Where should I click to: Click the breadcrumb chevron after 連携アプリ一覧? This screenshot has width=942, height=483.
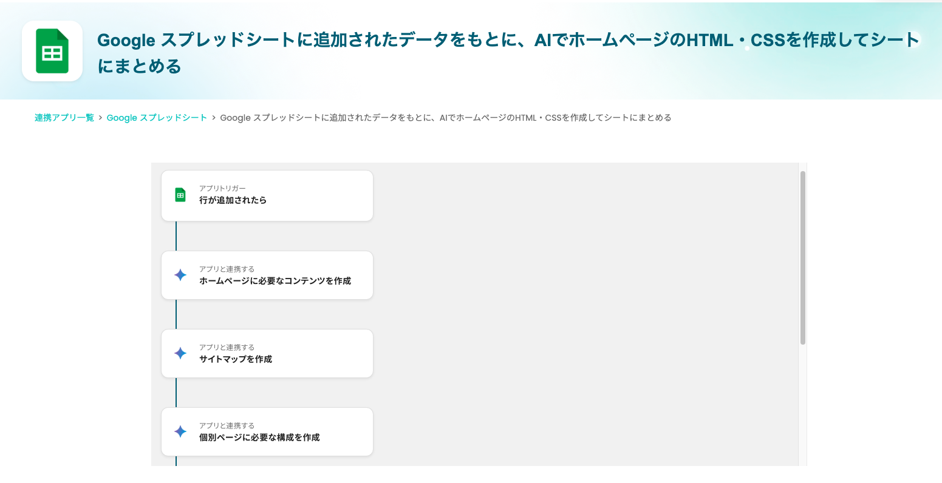tap(100, 118)
